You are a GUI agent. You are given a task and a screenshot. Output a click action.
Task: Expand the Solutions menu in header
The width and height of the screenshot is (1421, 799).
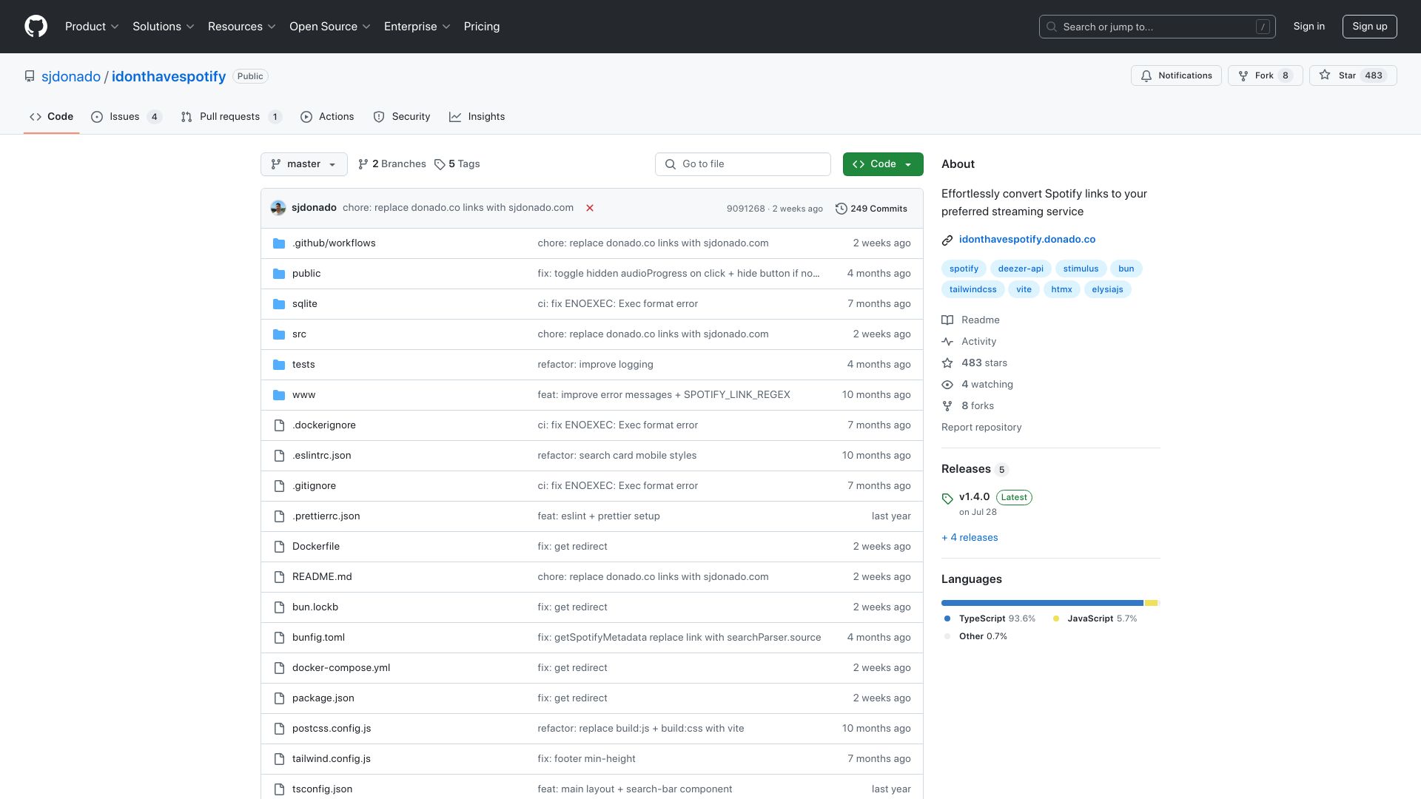[x=164, y=27]
